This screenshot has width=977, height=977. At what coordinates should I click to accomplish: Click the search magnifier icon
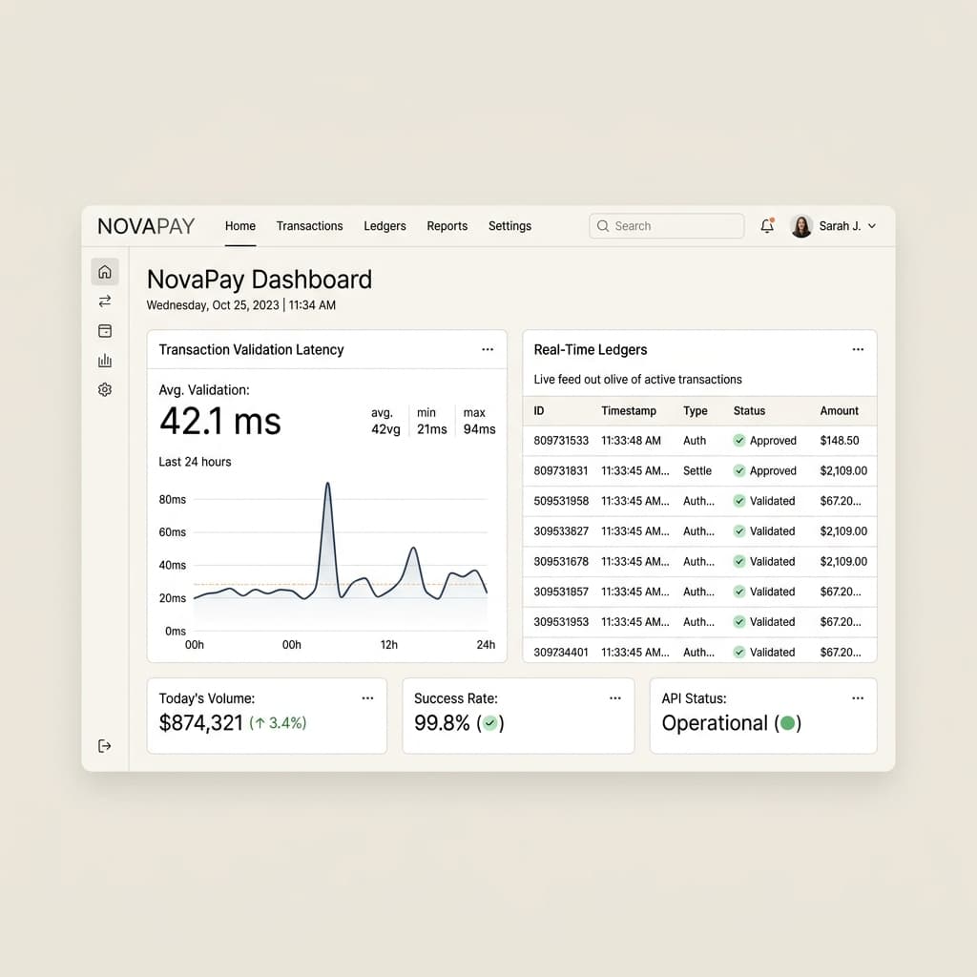point(603,225)
